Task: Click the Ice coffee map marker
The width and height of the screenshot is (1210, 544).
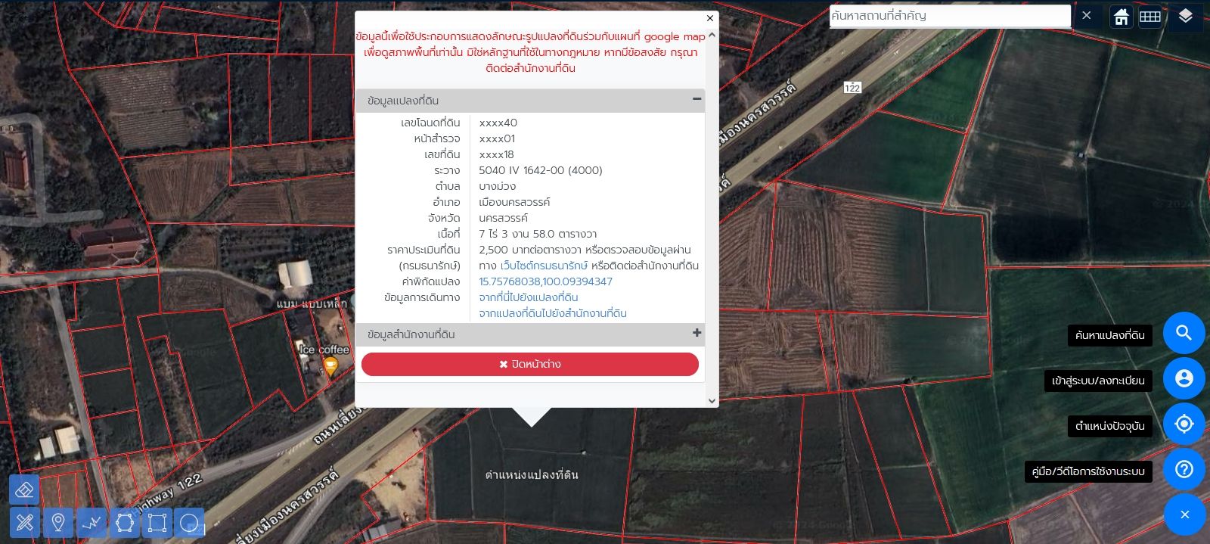Action: point(330,366)
